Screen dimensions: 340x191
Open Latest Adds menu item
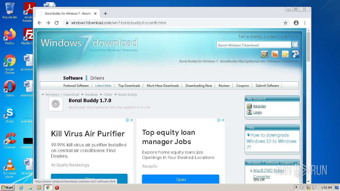pos(103,86)
